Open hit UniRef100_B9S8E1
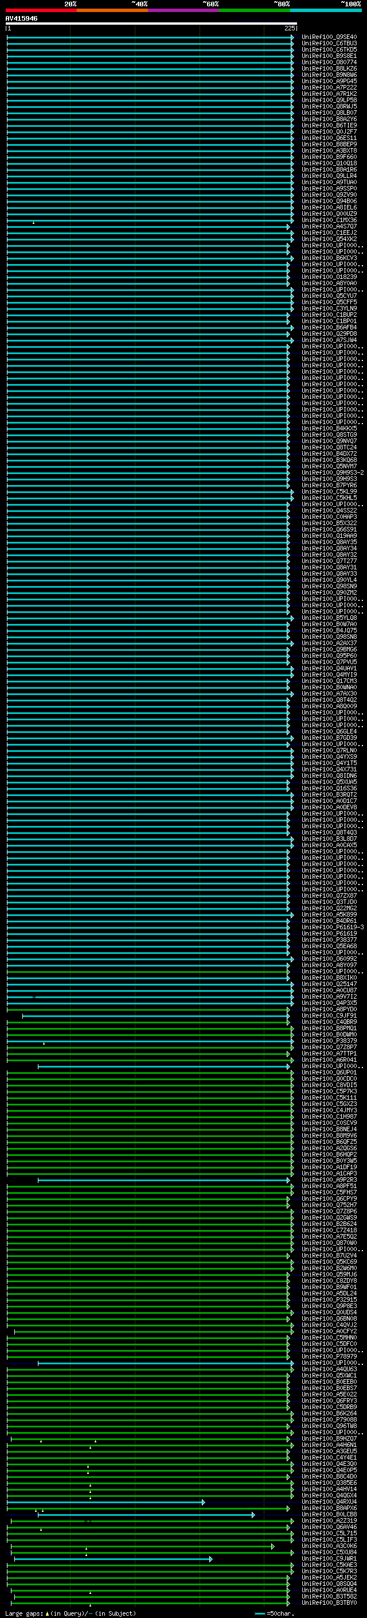This screenshot has width=367, height=1618. click(329, 56)
